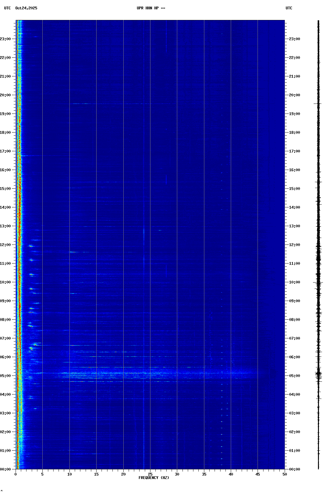Select the 20:00 marker on right time axis
The width and height of the screenshot is (332, 494).
(x=294, y=95)
